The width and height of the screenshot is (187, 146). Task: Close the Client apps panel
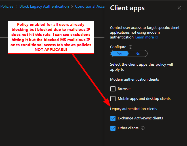point(179,8)
